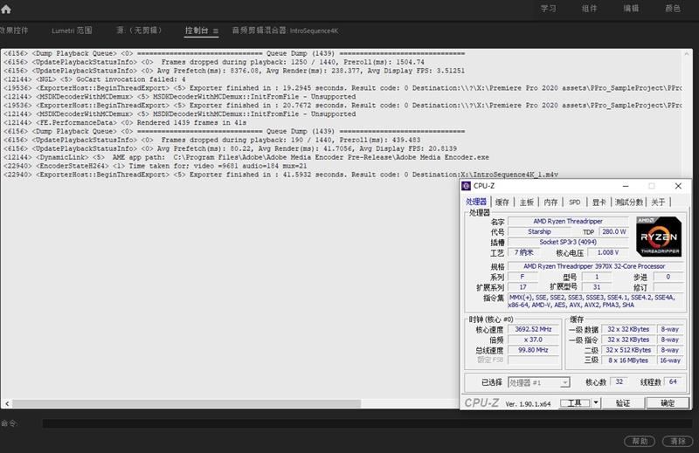
Task: Click the 'Starship' code name value
Action: coord(539,231)
